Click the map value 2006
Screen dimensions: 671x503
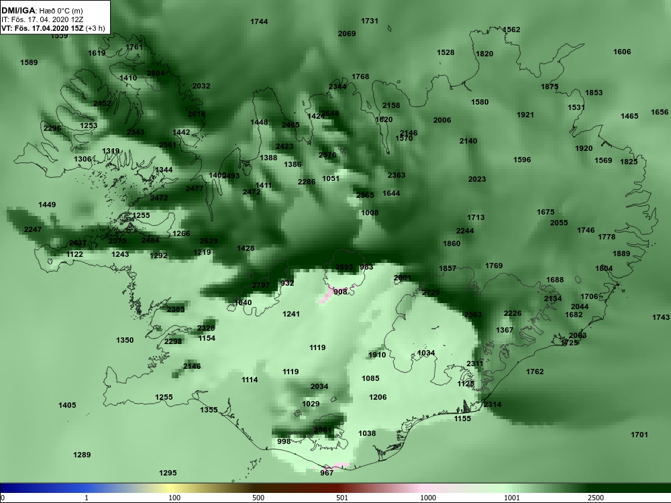442,120
